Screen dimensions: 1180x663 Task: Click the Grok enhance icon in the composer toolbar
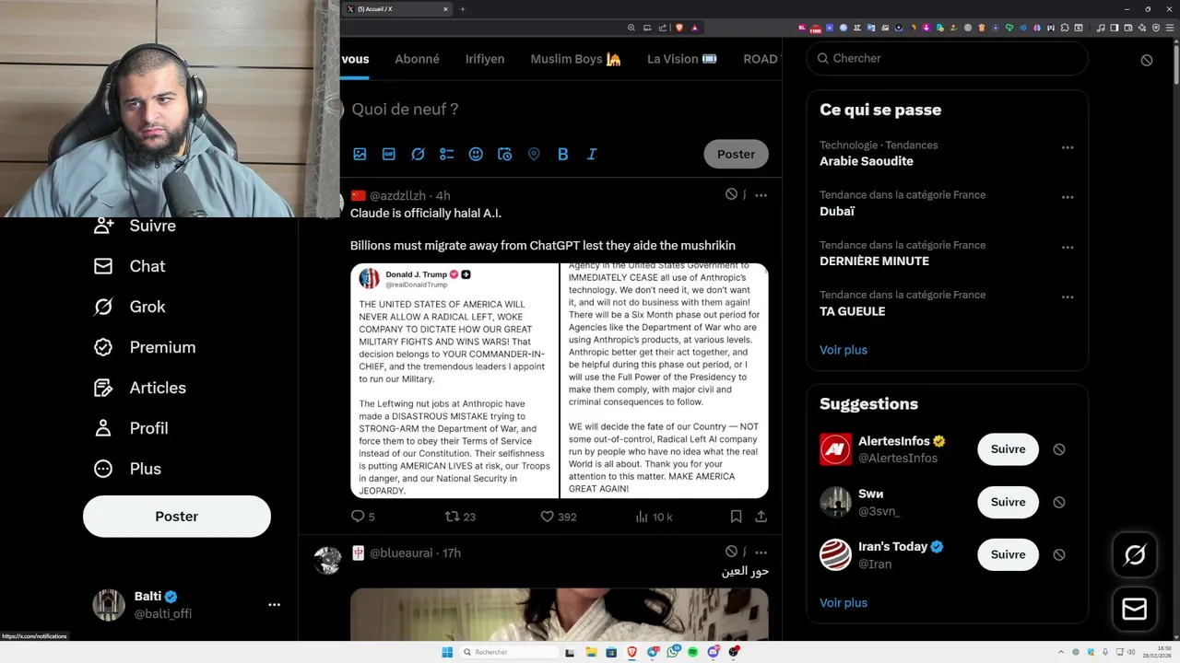coord(418,154)
